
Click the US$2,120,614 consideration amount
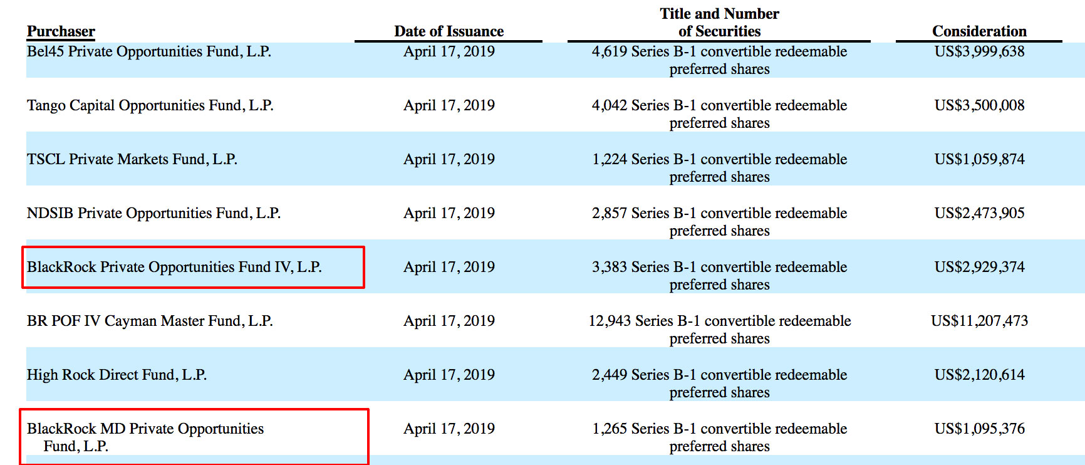979,375
